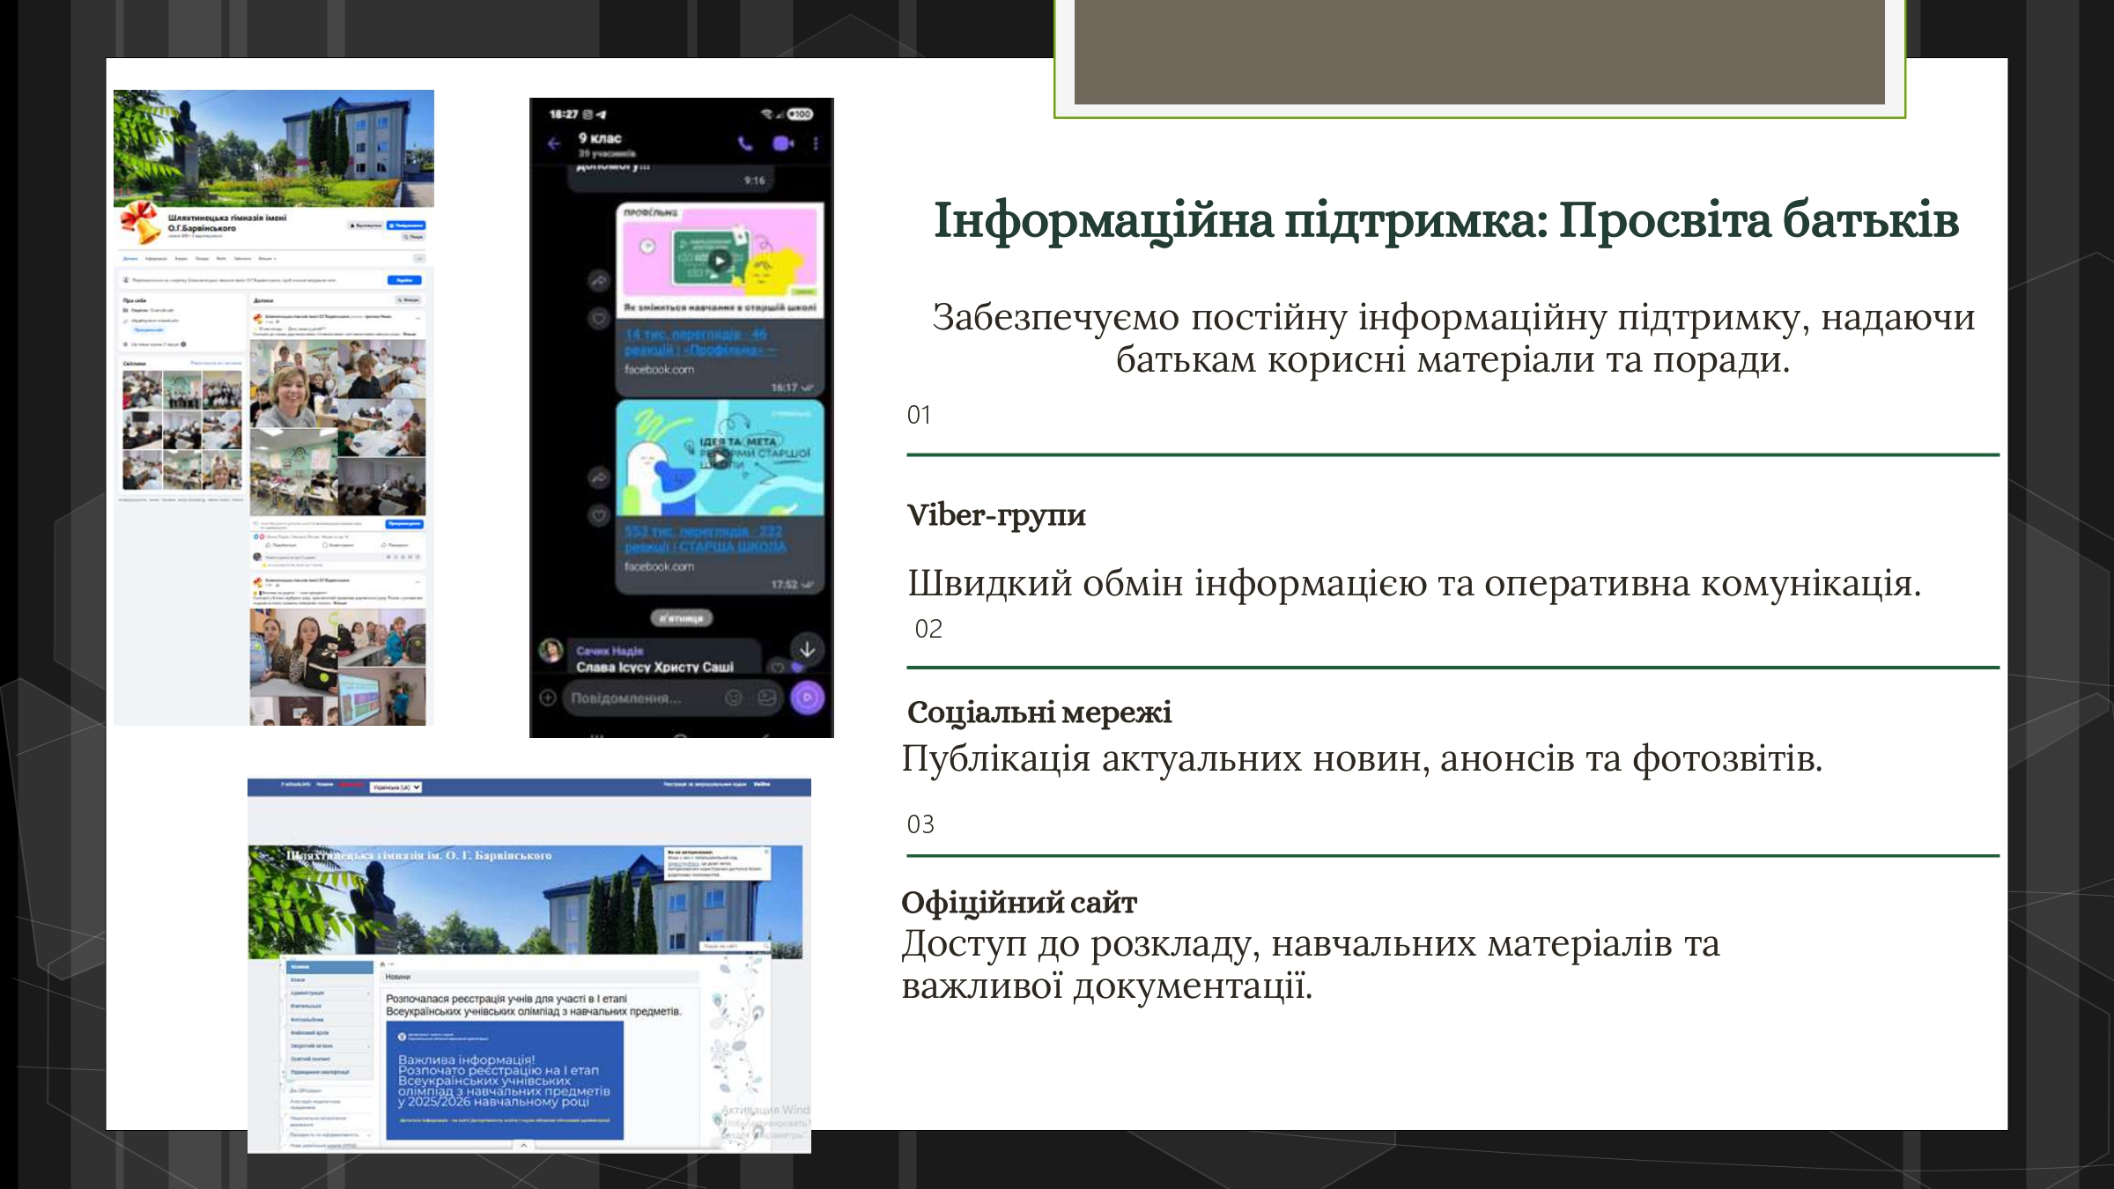Viewport: 2114px width, 1189px height.
Task: Like the blue СТАРША ШКОЛА video message
Action: pos(598,515)
